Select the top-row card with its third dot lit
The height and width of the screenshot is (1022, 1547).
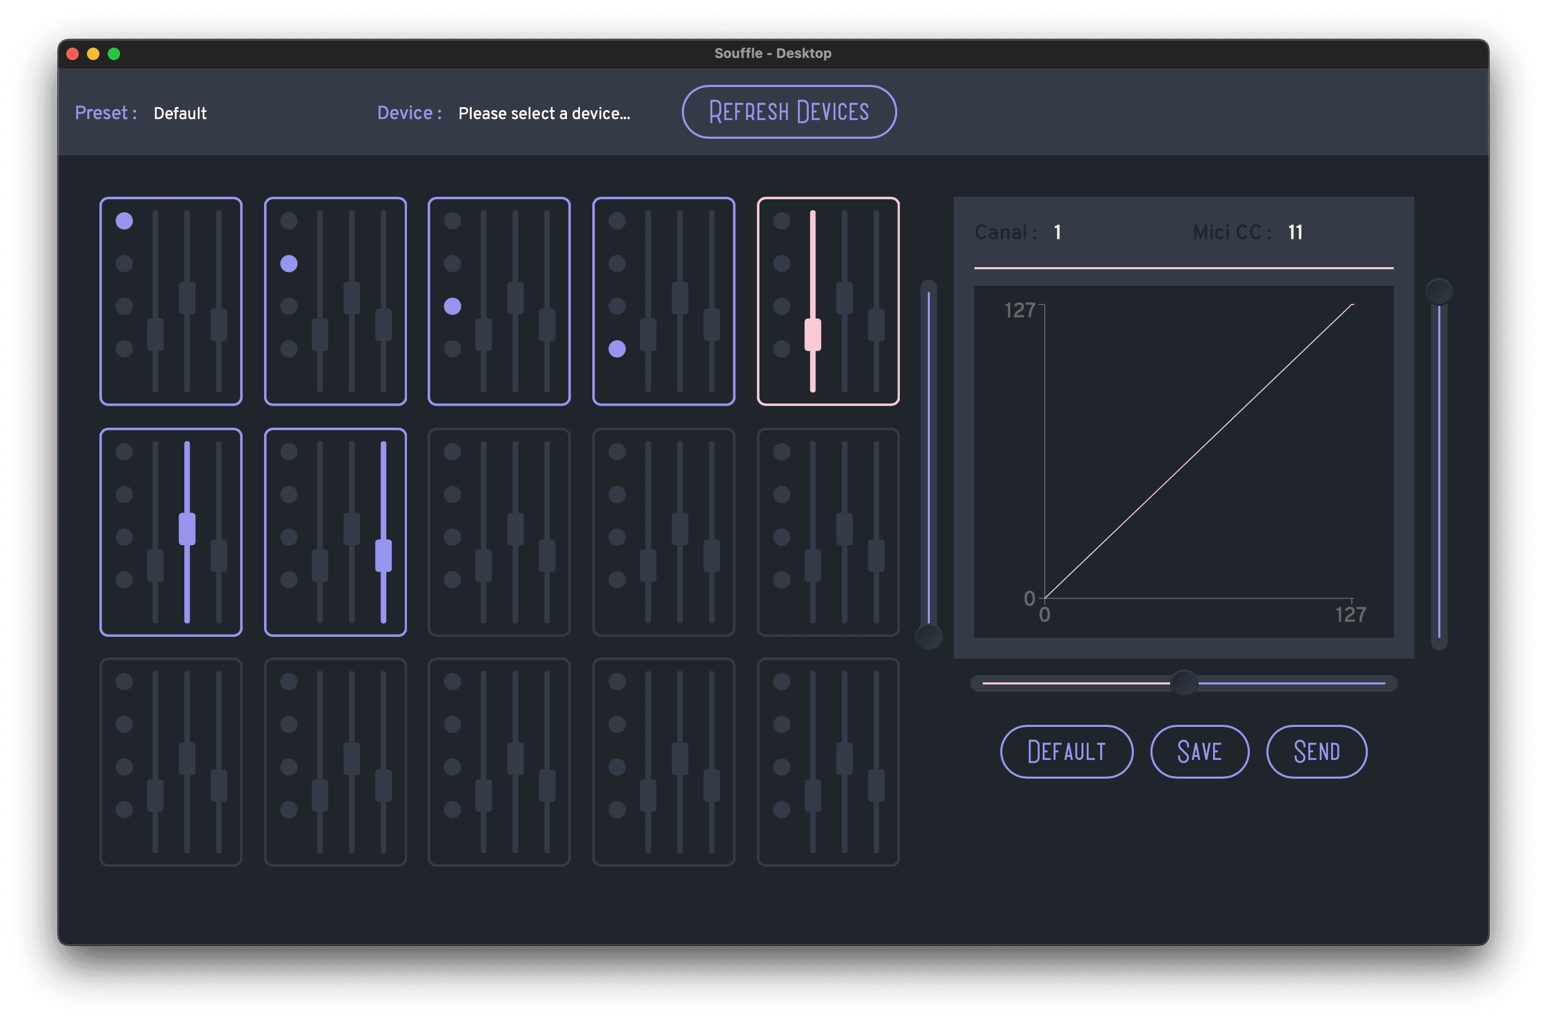point(499,301)
